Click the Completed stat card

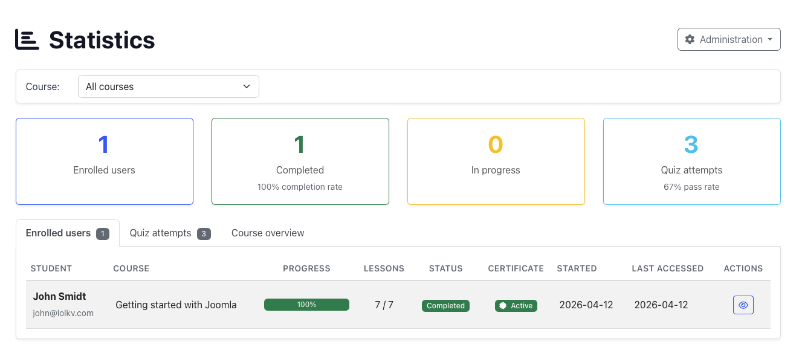(x=300, y=161)
